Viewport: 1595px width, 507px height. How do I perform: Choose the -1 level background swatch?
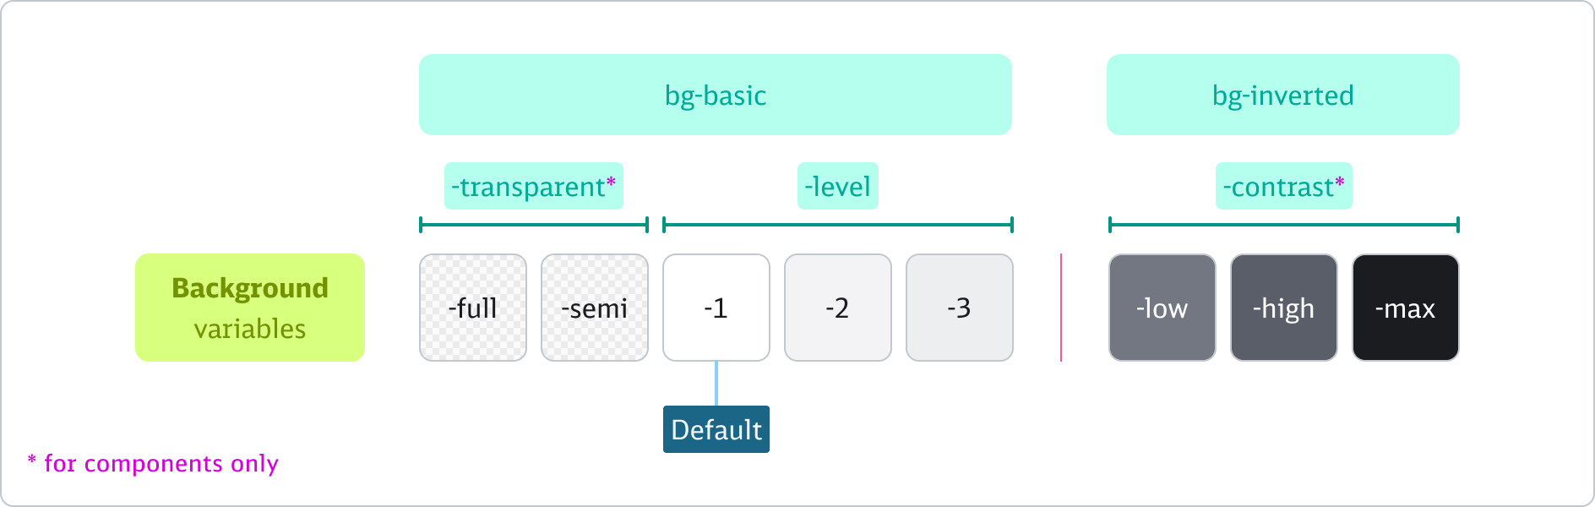click(x=716, y=308)
